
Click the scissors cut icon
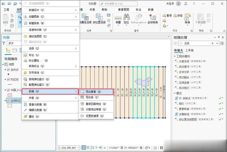[x=12, y=16]
